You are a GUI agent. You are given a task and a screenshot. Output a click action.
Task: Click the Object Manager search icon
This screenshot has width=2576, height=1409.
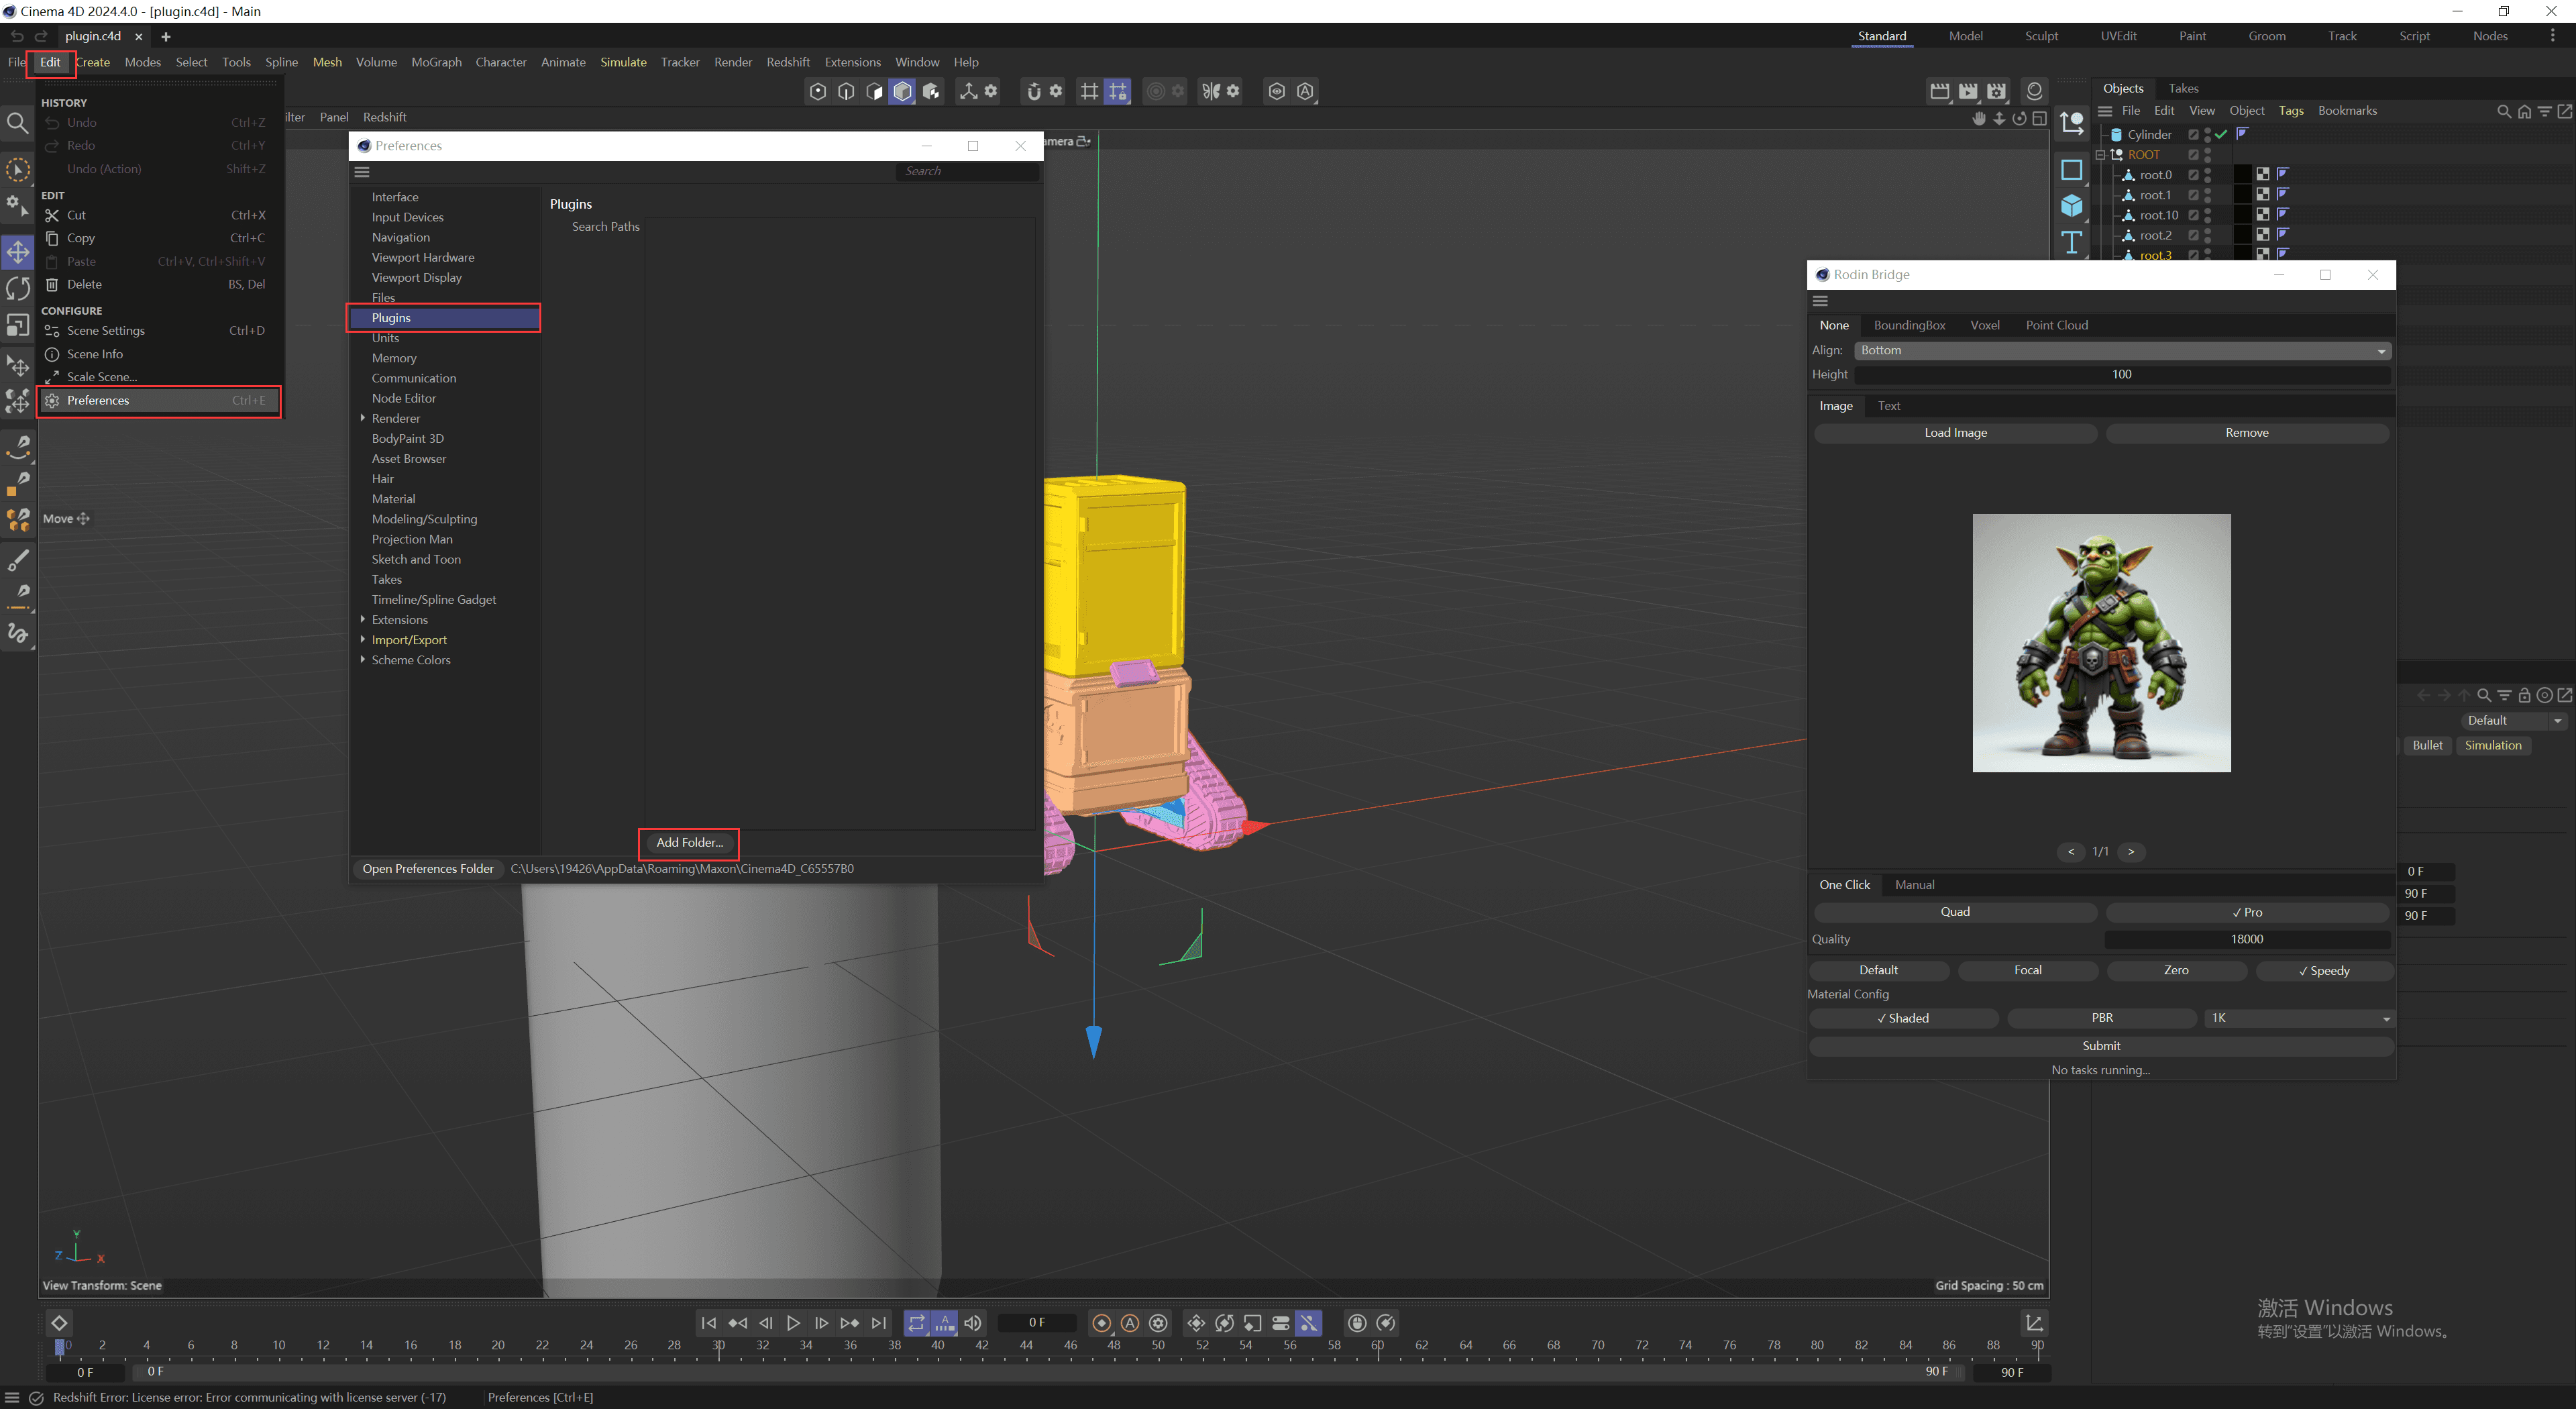2504,111
